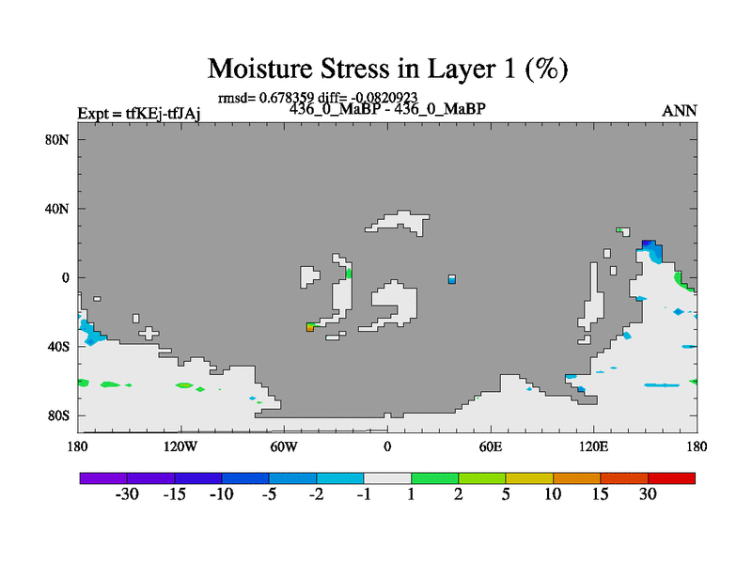Click the small blue island cell near 40E equator
752x564 pixels.
click(452, 279)
